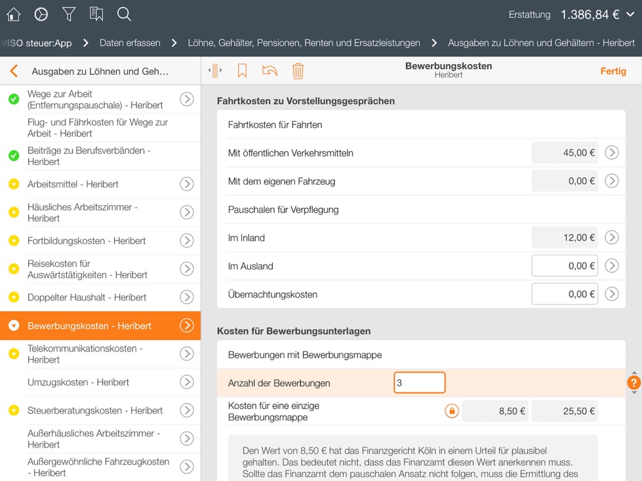Image resolution: width=642 pixels, height=481 pixels.
Task: Open Löhne, Gehälter, Pensionen breadcrumb
Action: (304, 43)
